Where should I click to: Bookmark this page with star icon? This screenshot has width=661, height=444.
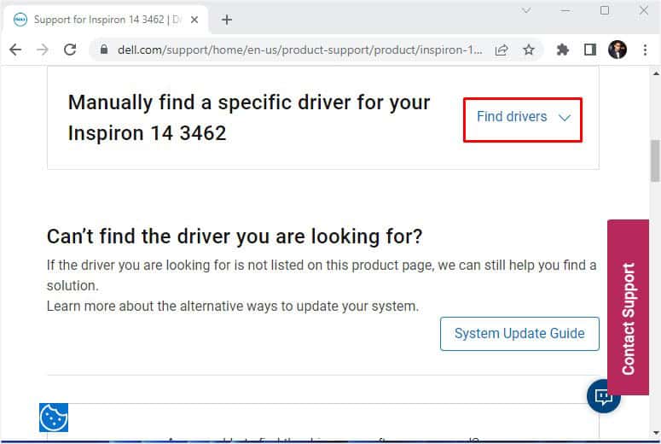click(x=529, y=50)
